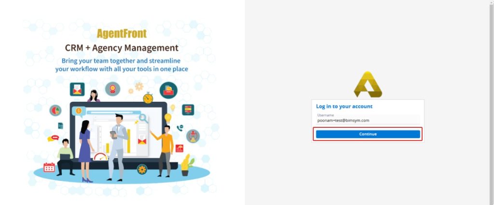Viewport: 494px width, 205px height.
Task: Click the yellow stopwatch icon
Action: [x=148, y=98]
